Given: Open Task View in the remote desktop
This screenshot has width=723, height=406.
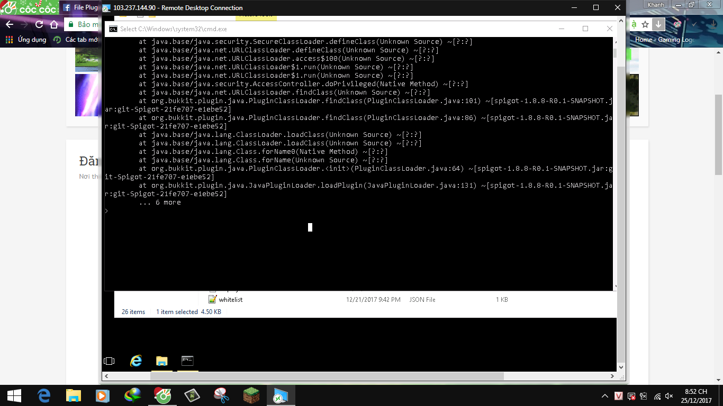Looking at the screenshot, I should (109, 361).
